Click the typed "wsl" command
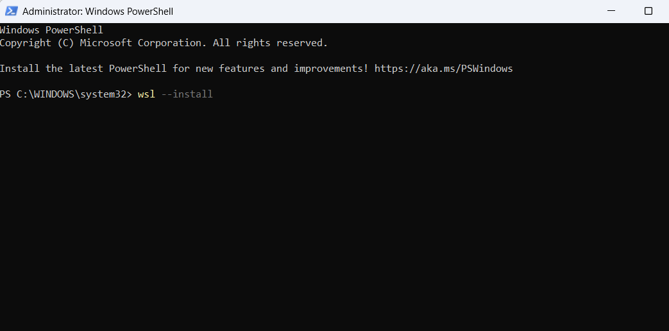This screenshot has width=669, height=331. coord(146,94)
